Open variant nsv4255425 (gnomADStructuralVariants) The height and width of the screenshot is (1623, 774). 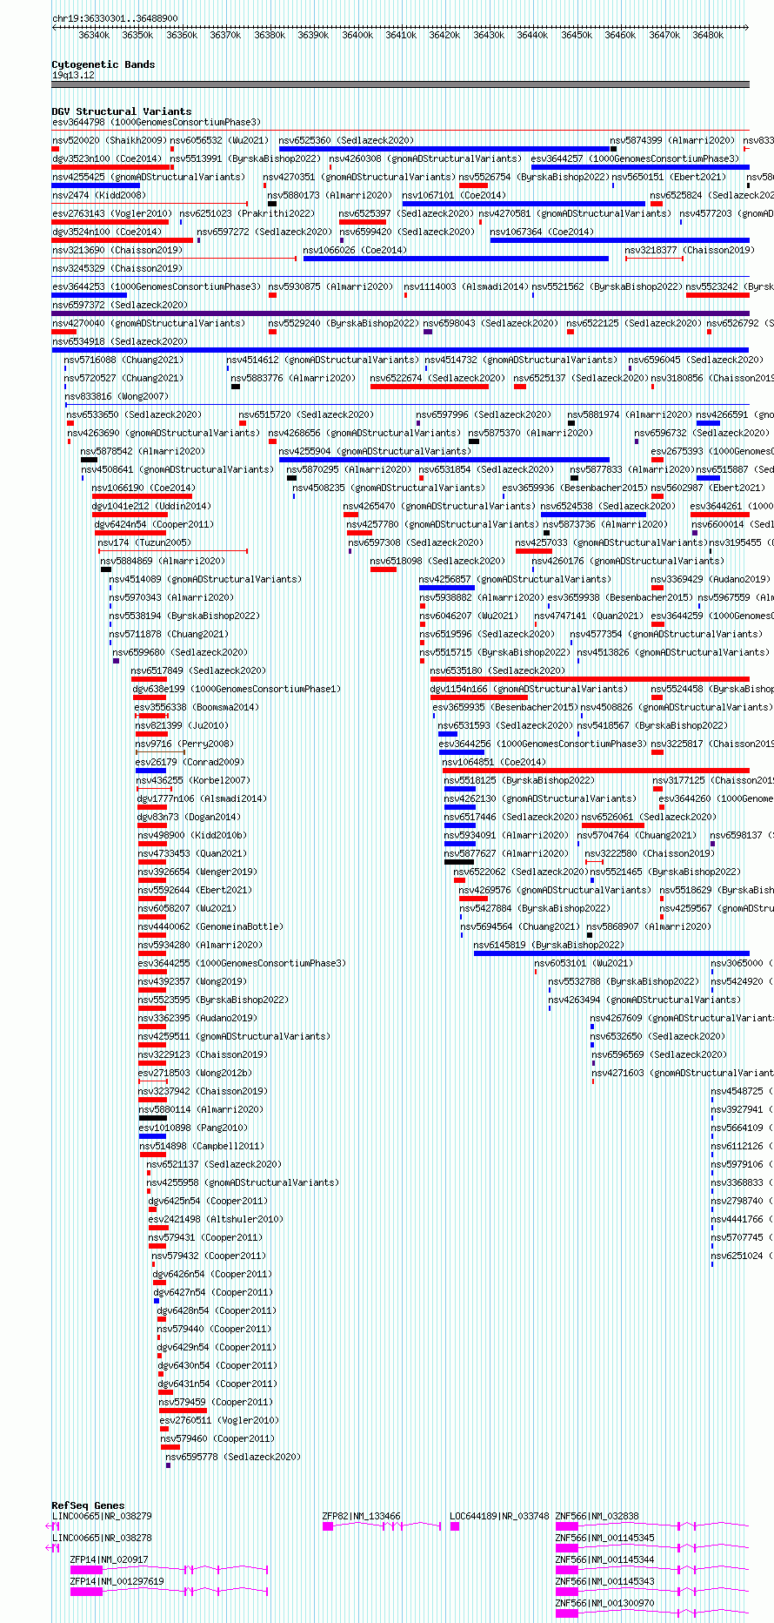pyautogui.click(x=149, y=177)
